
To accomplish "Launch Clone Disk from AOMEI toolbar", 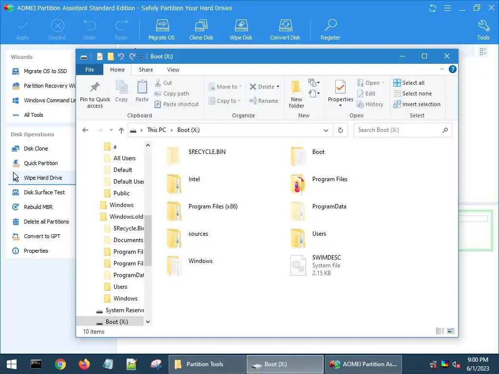I will point(201,30).
